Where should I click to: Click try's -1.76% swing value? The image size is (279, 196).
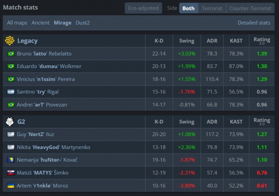tap(187, 92)
